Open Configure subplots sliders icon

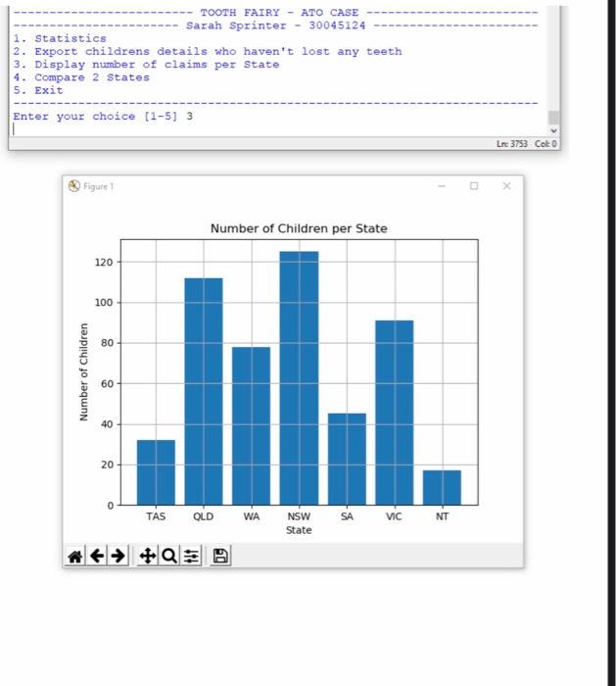[191, 556]
